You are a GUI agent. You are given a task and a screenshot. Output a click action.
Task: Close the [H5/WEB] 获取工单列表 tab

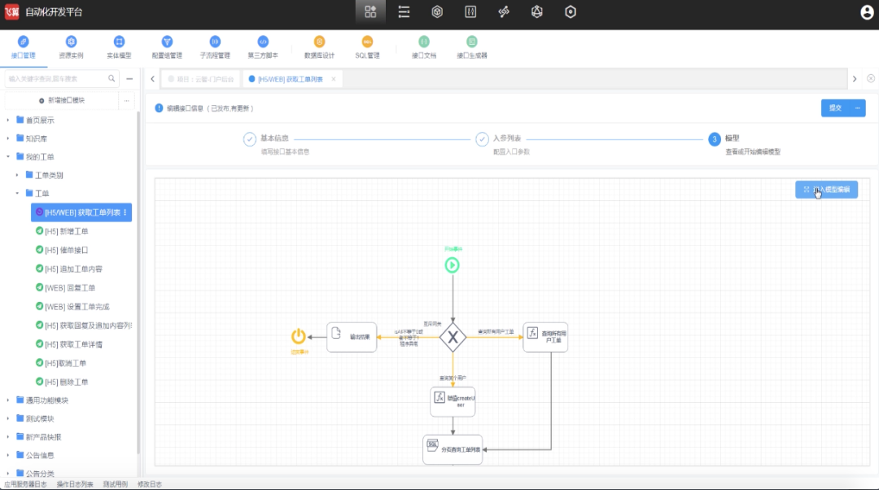pyautogui.click(x=334, y=79)
